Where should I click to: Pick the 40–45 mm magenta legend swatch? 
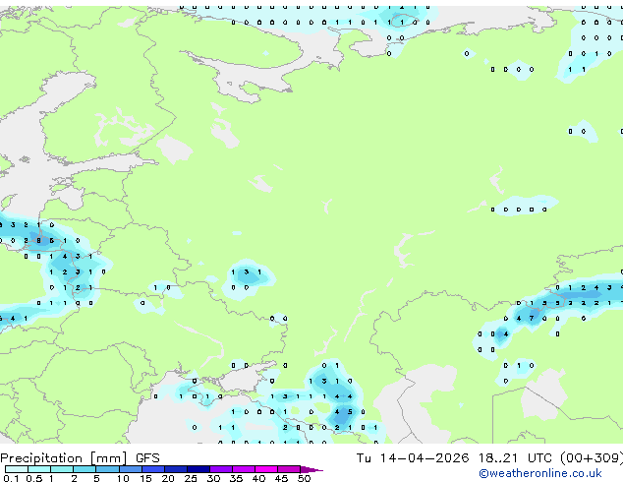[266, 469]
